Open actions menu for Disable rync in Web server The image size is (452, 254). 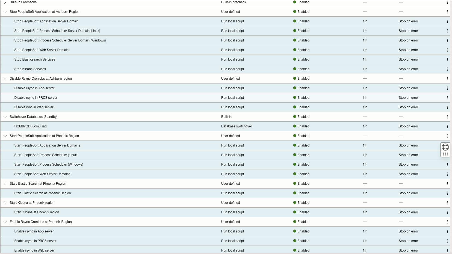point(447,107)
